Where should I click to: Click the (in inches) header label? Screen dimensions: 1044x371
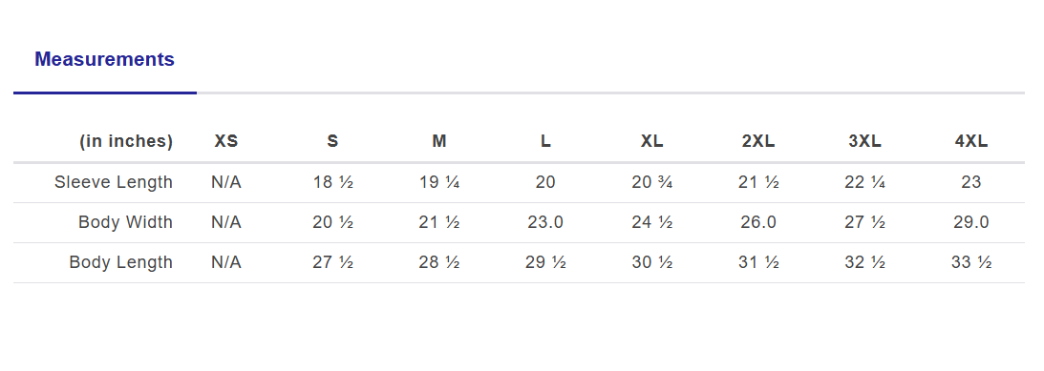pyautogui.click(x=126, y=141)
